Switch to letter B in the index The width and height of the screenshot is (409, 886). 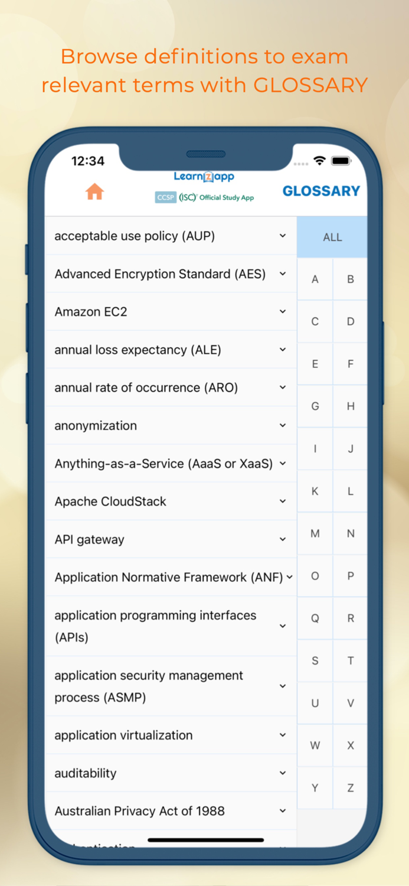[350, 278]
